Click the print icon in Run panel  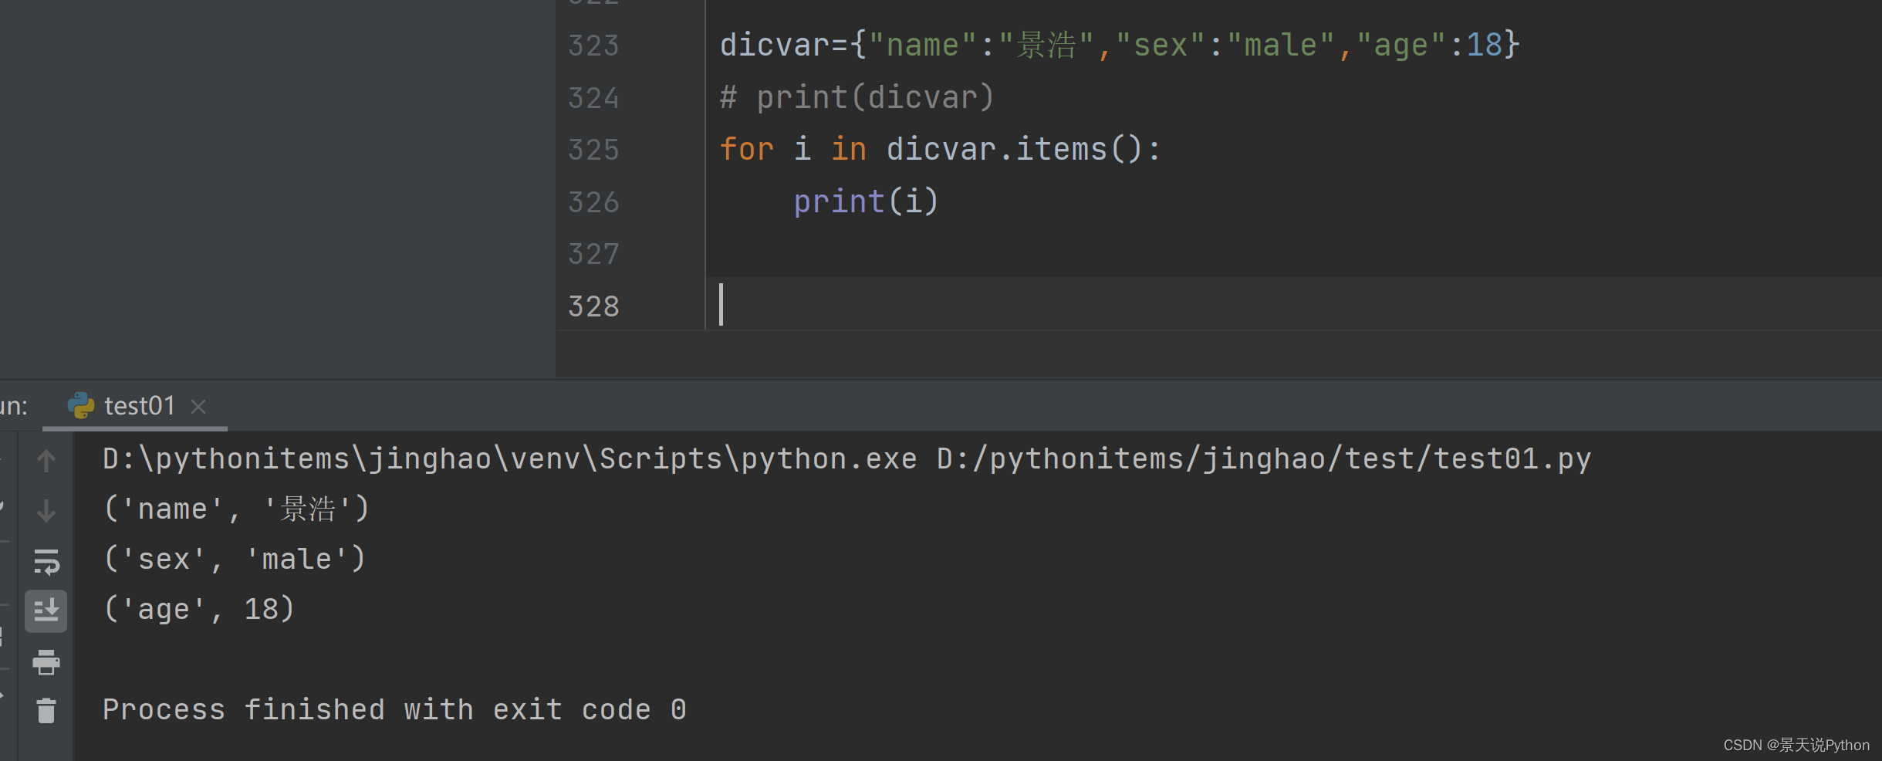pyautogui.click(x=46, y=661)
